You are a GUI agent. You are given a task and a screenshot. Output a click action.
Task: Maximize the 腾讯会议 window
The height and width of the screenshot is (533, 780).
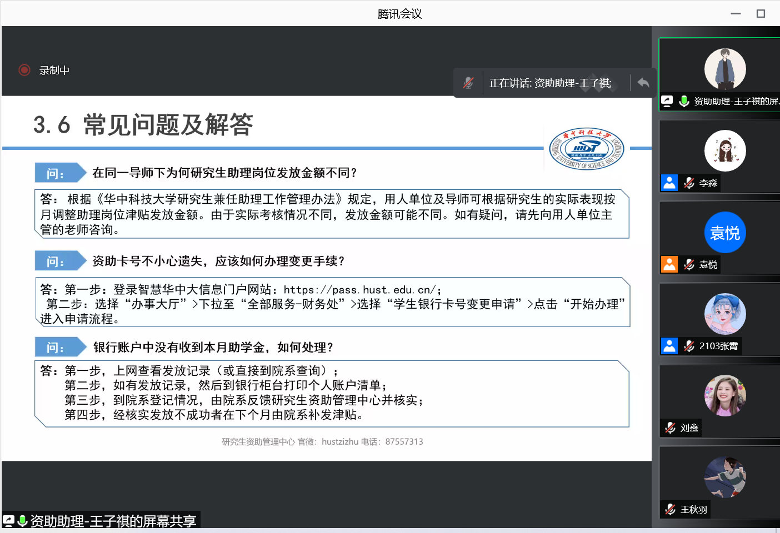(x=761, y=13)
